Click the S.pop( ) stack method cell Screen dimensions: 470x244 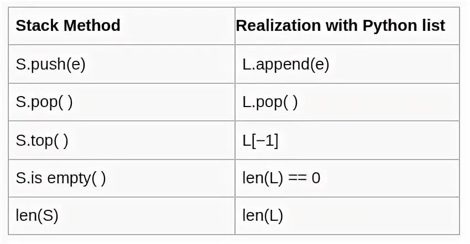click(x=122, y=102)
